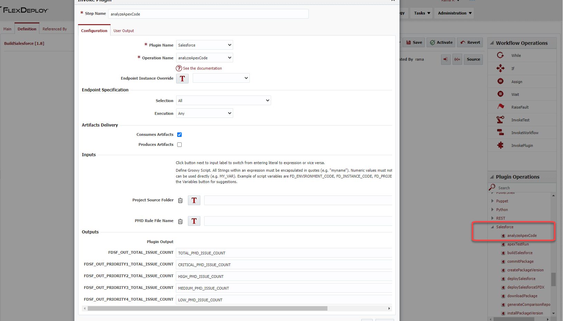Click the Assign operation icon
The width and height of the screenshot is (563, 321).
500,81
